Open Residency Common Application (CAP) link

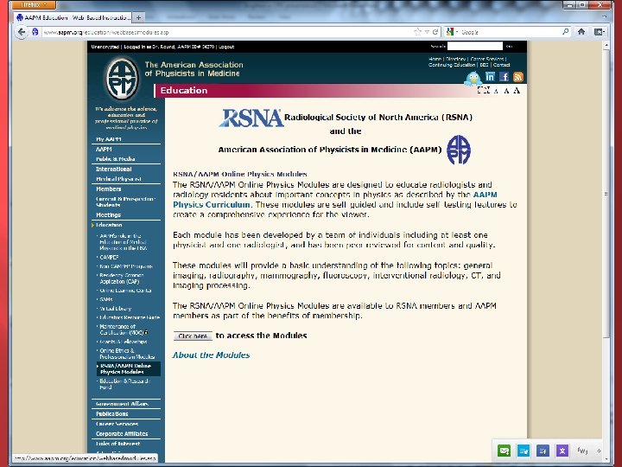click(122, 278)
